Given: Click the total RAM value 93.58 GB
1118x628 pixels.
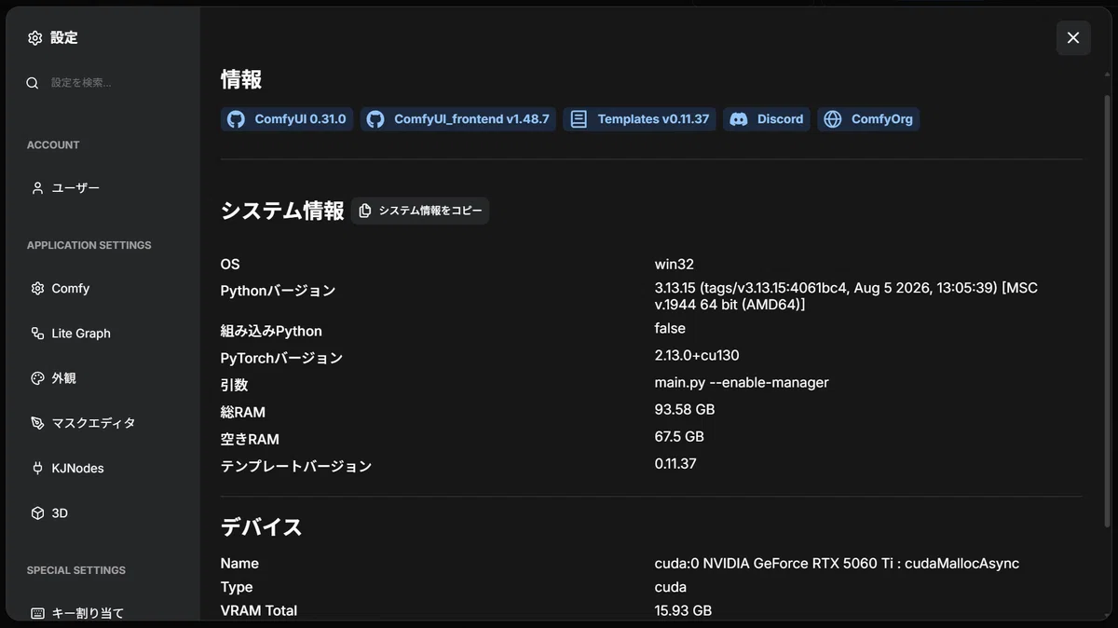Looking at the screenshot, I should 685,410.
